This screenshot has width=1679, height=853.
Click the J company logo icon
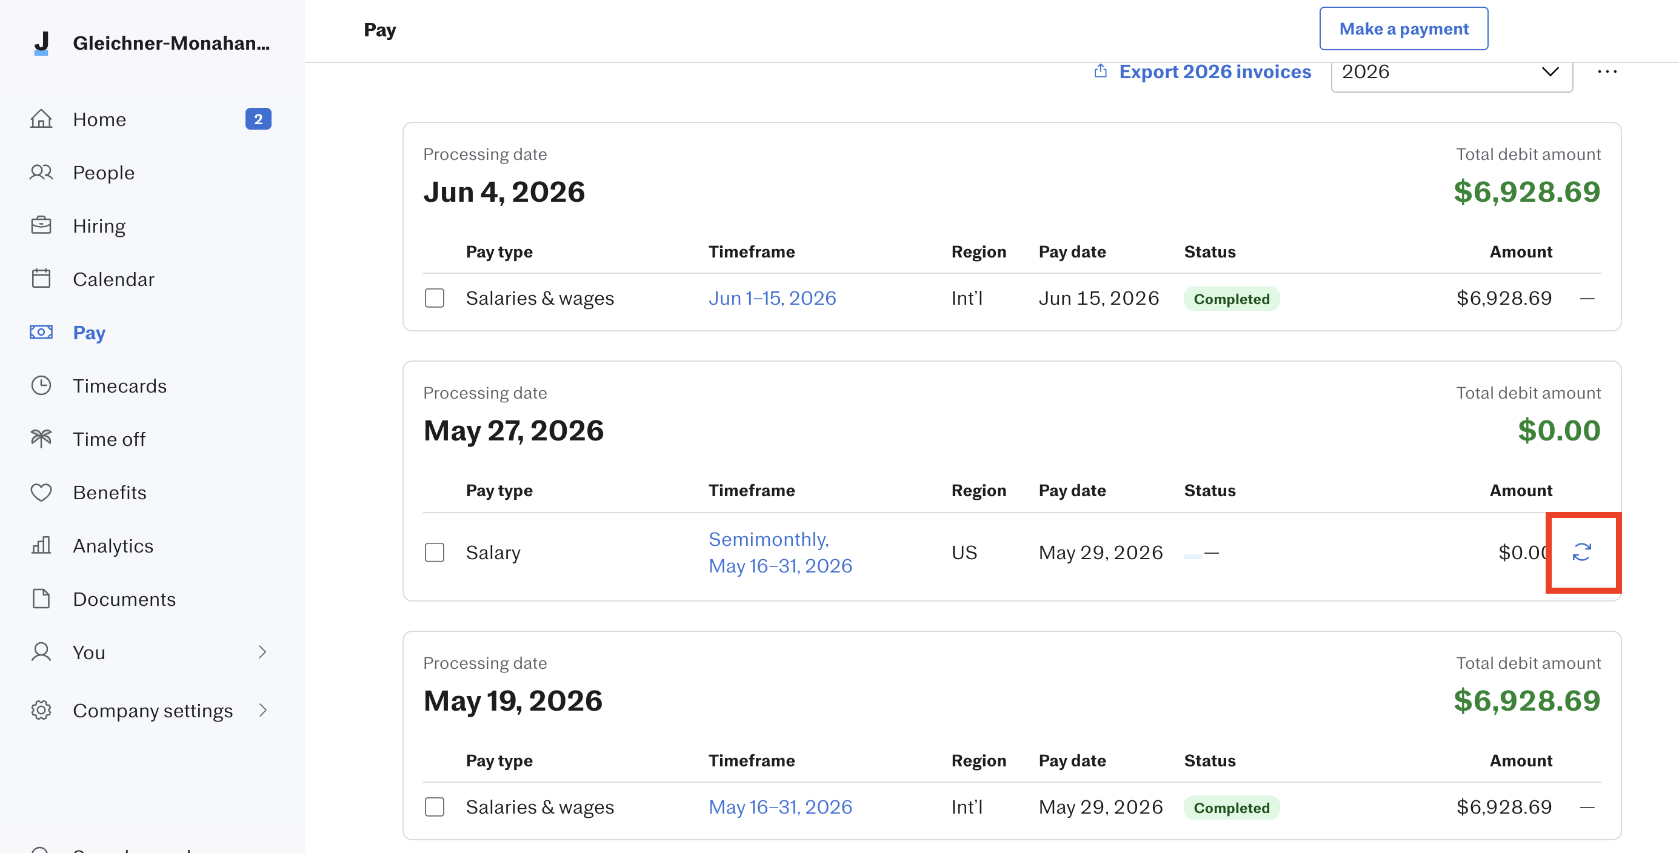tap(42, 43)
